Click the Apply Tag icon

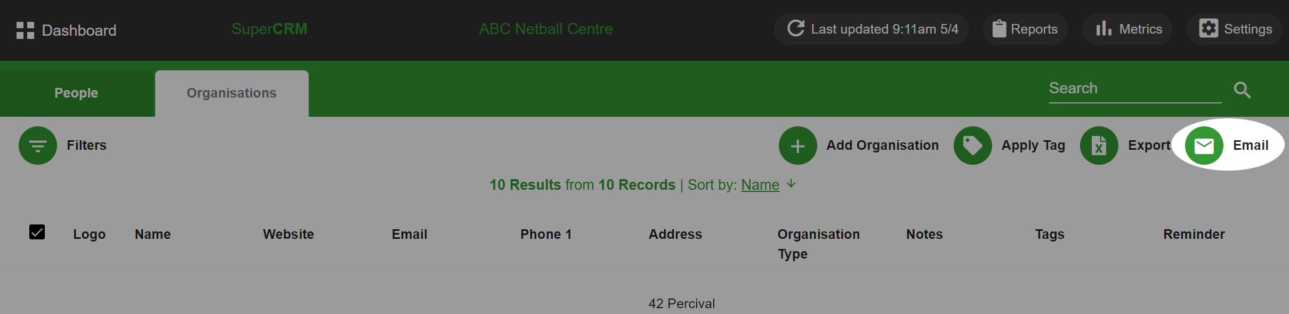[972, 146]
